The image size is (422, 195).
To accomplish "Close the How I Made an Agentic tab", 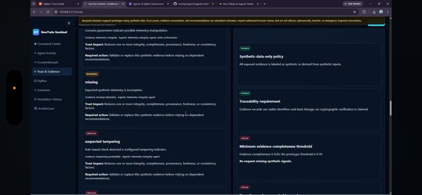I will [x=258, y=4].
